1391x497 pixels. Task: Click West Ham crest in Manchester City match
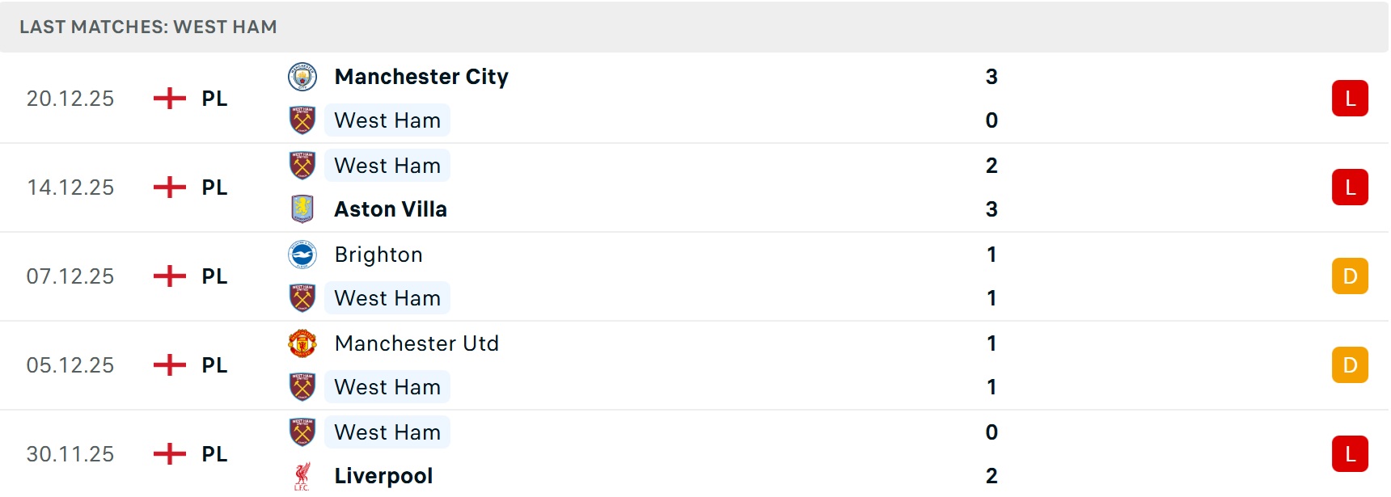tap(302, 120)
